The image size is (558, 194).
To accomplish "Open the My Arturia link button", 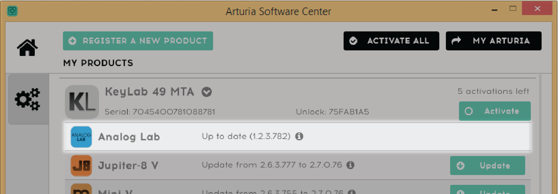I will [x=493, y=41].
